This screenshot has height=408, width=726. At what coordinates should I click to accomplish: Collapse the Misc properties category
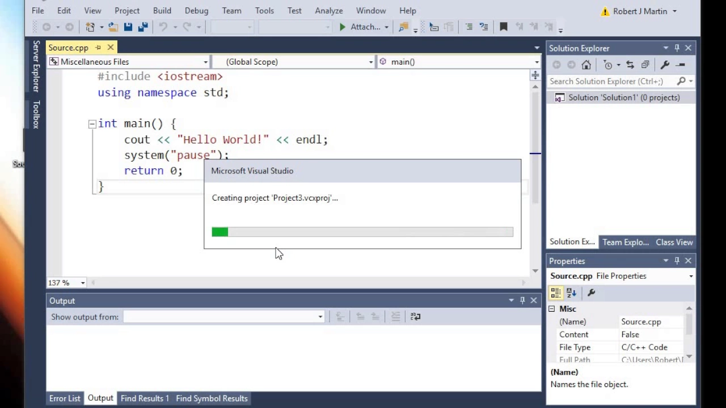pos(551,309)
